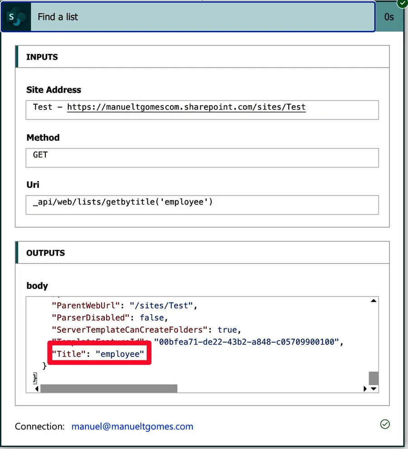The image size is (408, 449).
Task: Open the manueltgomescom SharePoint site URL
Action: pos(186,107)
